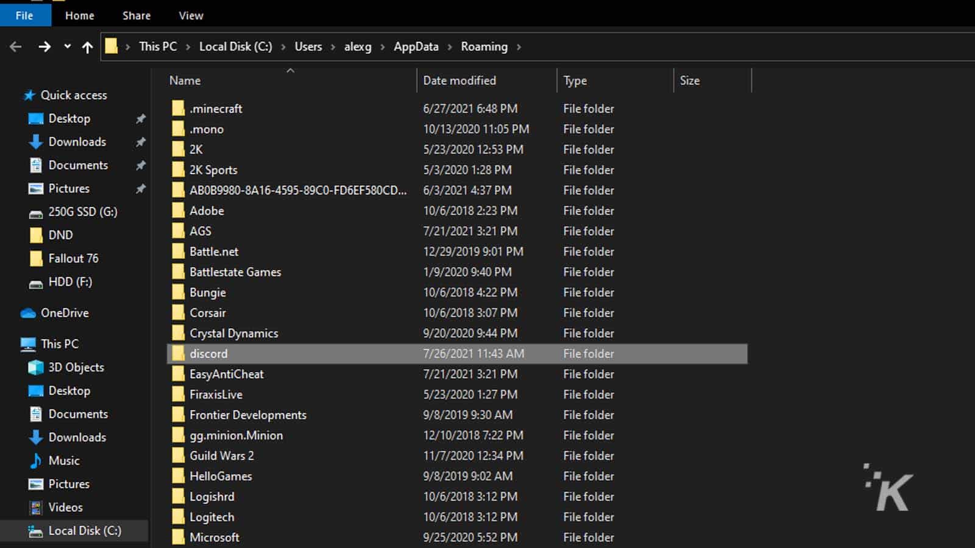The height and width of the screenshot is (548, 975).
Task: Open Desktop under This PC
Action: click(x=69, y=390)
